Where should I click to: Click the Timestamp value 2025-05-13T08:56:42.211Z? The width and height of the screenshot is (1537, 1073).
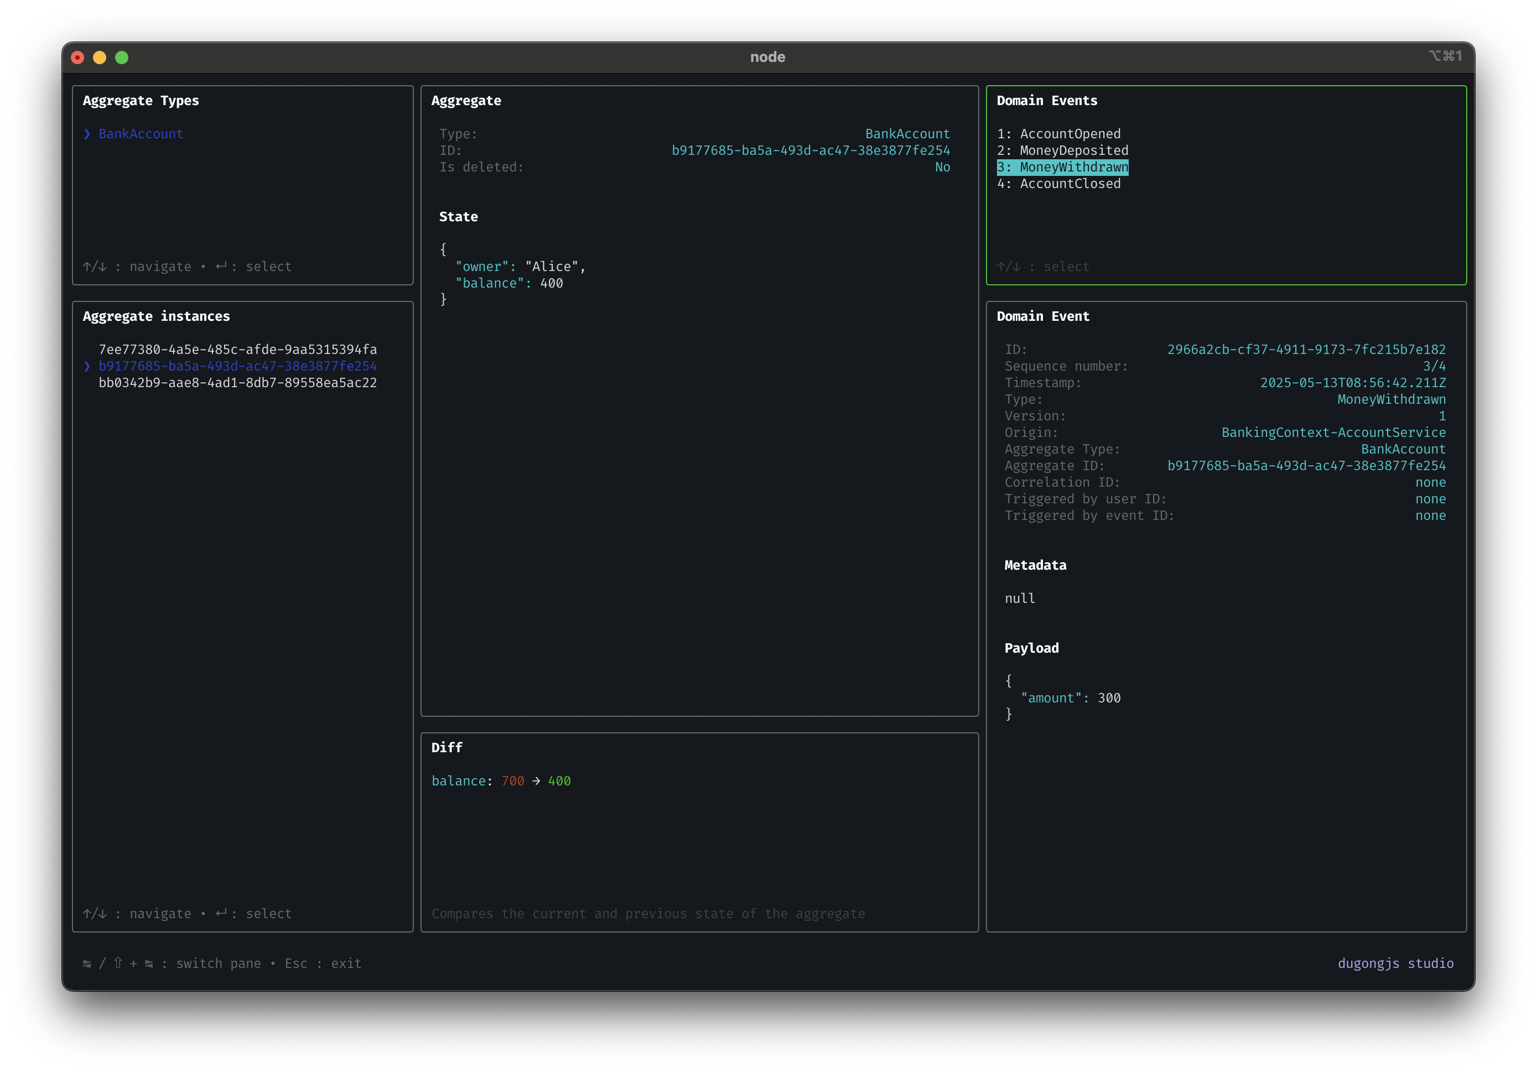[1353, 383]
